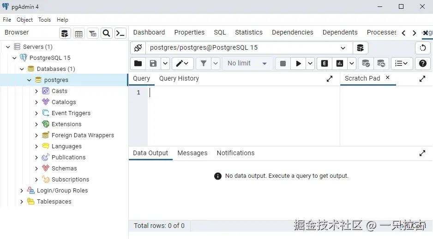The image size is (433, 239).
Task: Open the Query History tab
Action: tap(179, 79)
